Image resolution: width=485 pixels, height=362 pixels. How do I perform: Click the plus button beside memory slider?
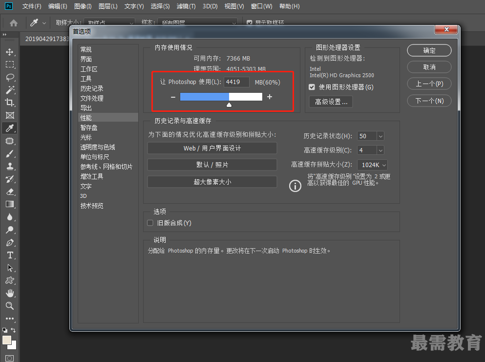click(x=270, y=97)
